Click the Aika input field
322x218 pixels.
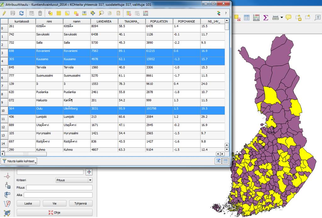tap(58, 195)
